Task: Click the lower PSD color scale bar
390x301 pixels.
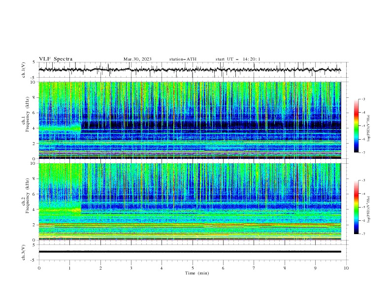Action: [357, 207]
